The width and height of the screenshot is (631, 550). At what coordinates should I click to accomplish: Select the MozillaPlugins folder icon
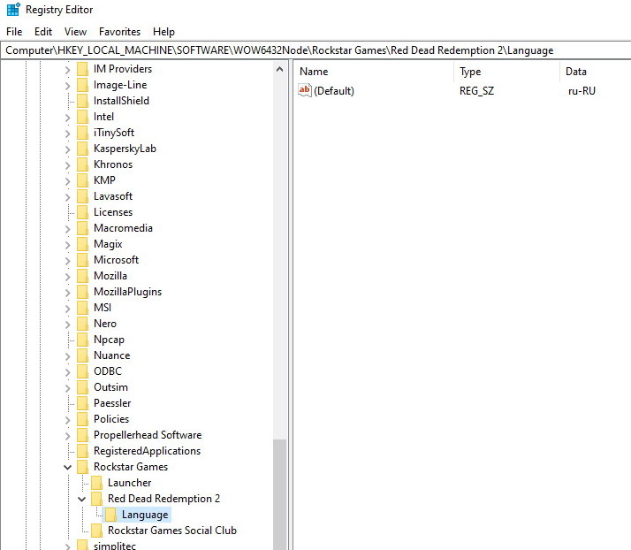click(82, 292)
